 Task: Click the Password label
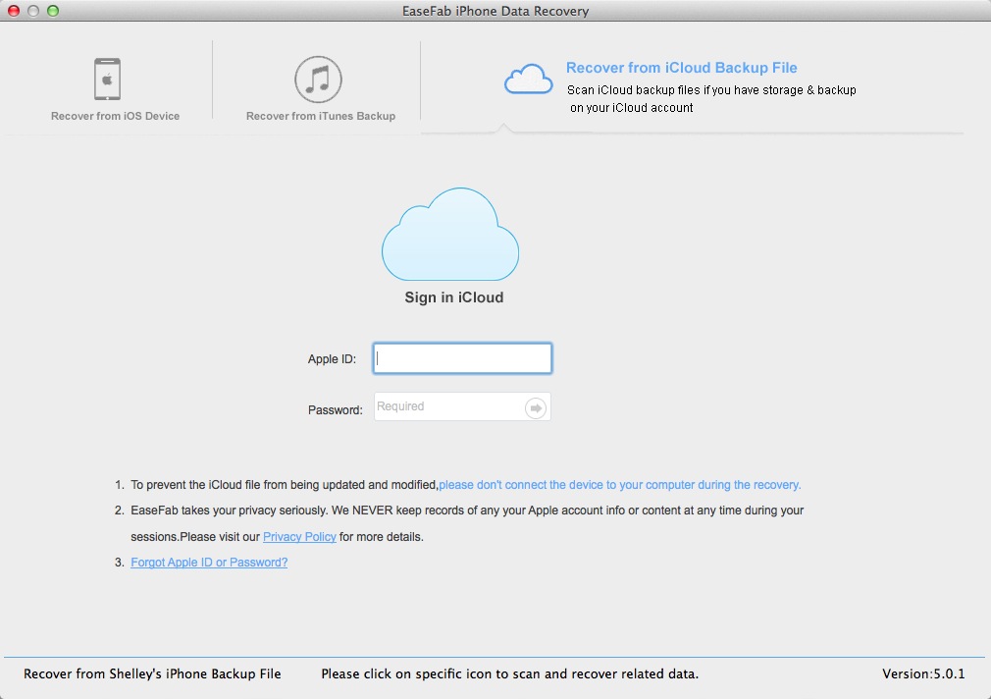tap(335, 410)
